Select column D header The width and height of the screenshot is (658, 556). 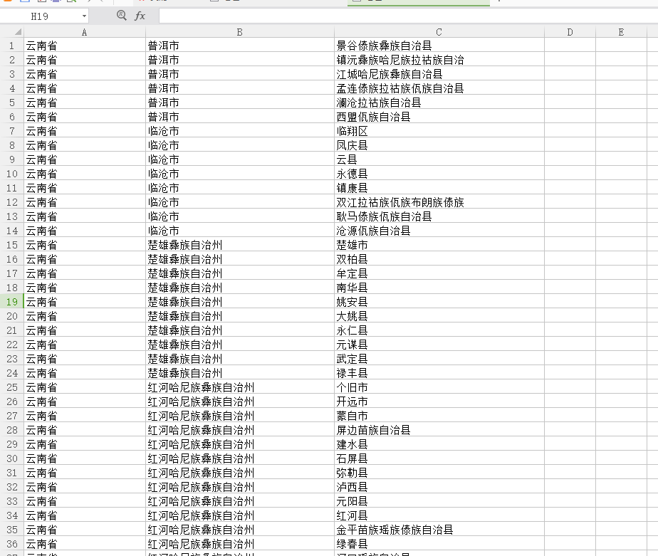570,32
